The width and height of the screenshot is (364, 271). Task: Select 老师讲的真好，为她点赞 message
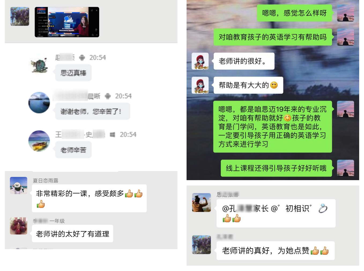point(276,251)
